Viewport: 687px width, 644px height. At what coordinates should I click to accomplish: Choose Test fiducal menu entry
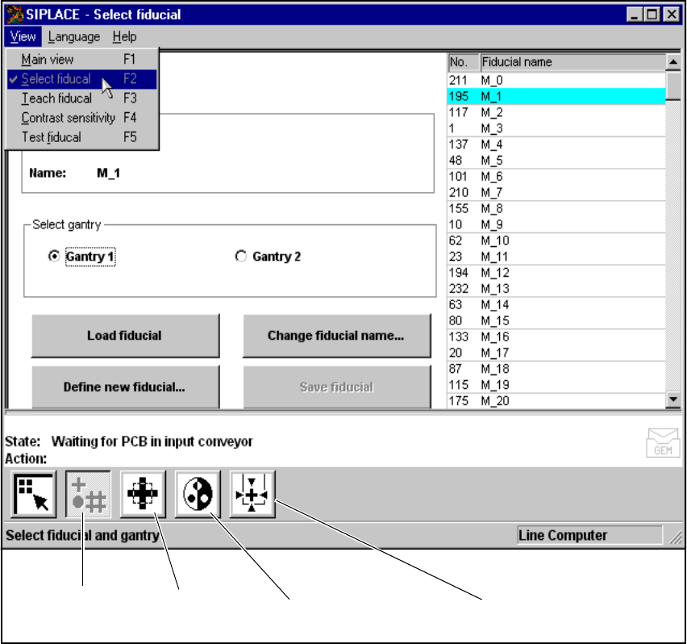(x=82, y=137)
